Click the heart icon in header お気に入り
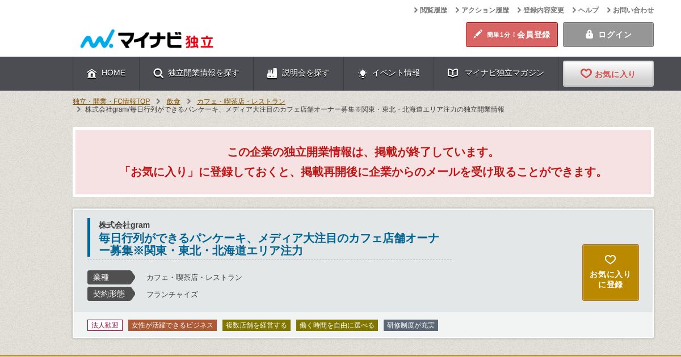 tap(586, 74)
